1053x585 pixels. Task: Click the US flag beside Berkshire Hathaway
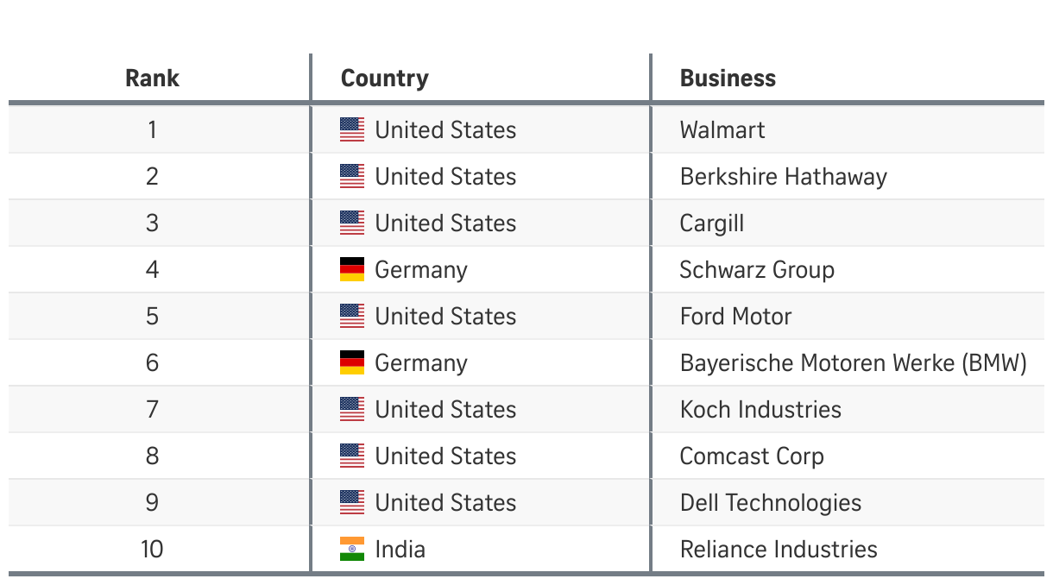pos(352,177)
